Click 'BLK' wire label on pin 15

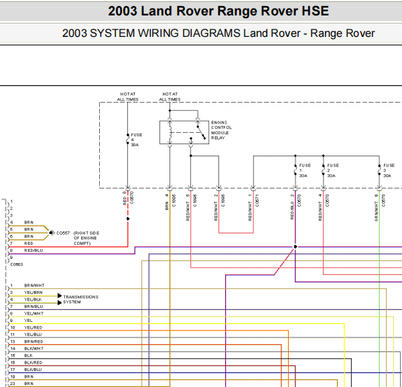point(28,355)
